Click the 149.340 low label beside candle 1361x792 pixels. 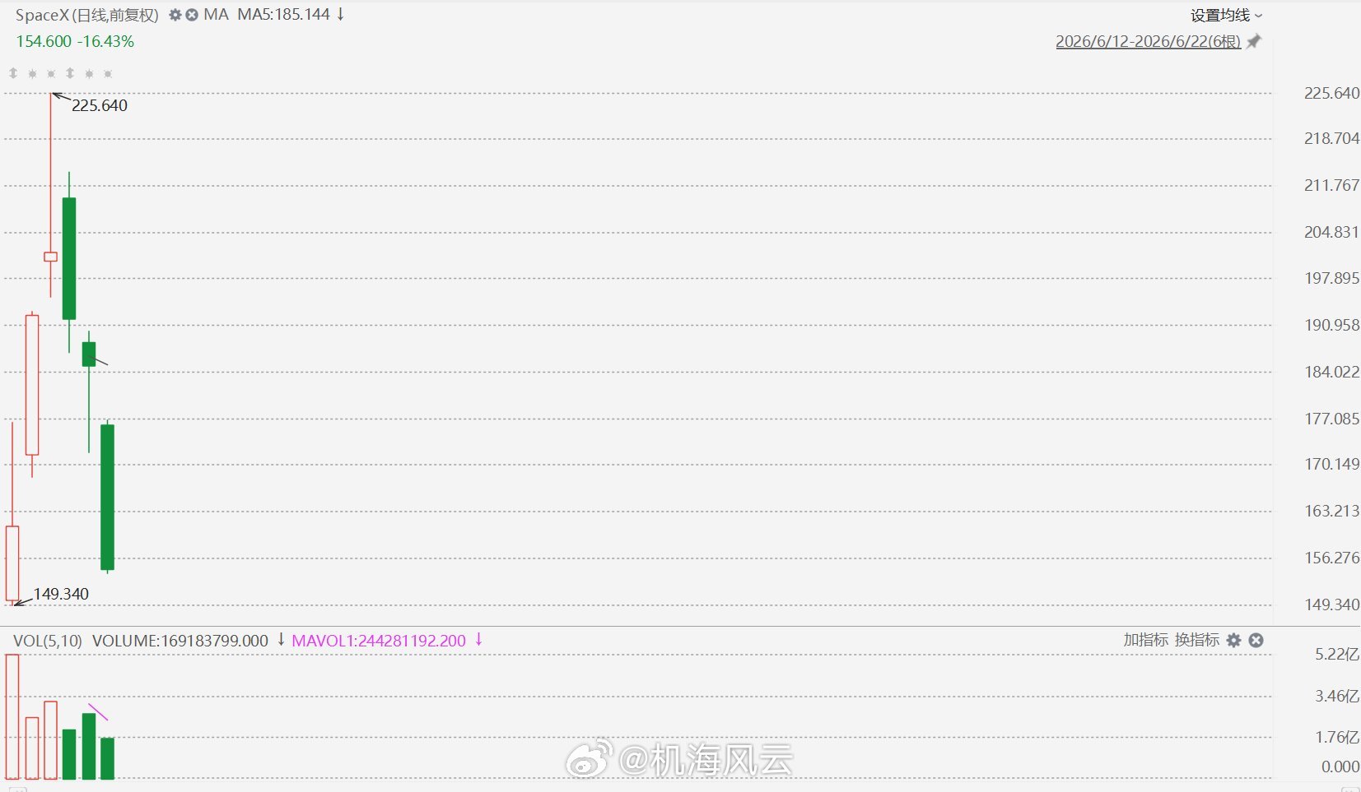coord(61,594)
